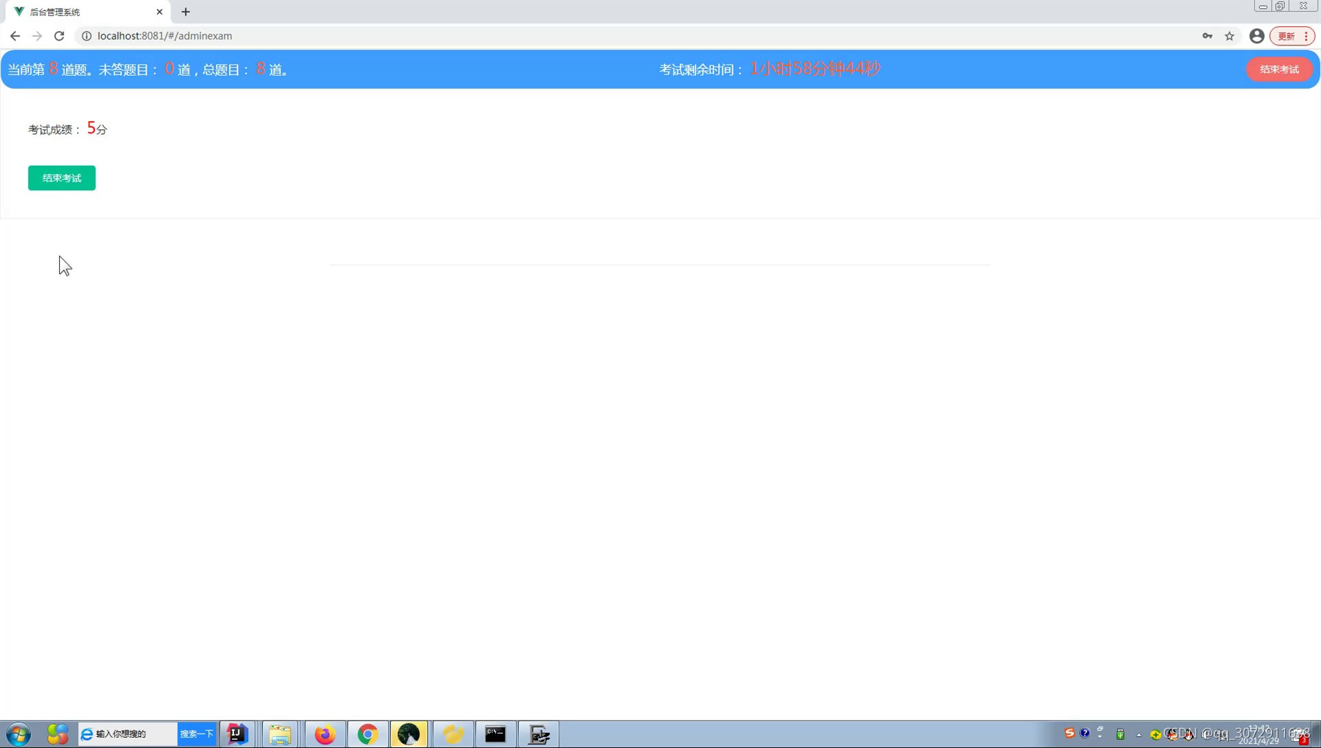Open the Chrome three-dot menu
Image resolution: width=1321 pixels, height=748 pixels.
click(x=1306, y=36)
